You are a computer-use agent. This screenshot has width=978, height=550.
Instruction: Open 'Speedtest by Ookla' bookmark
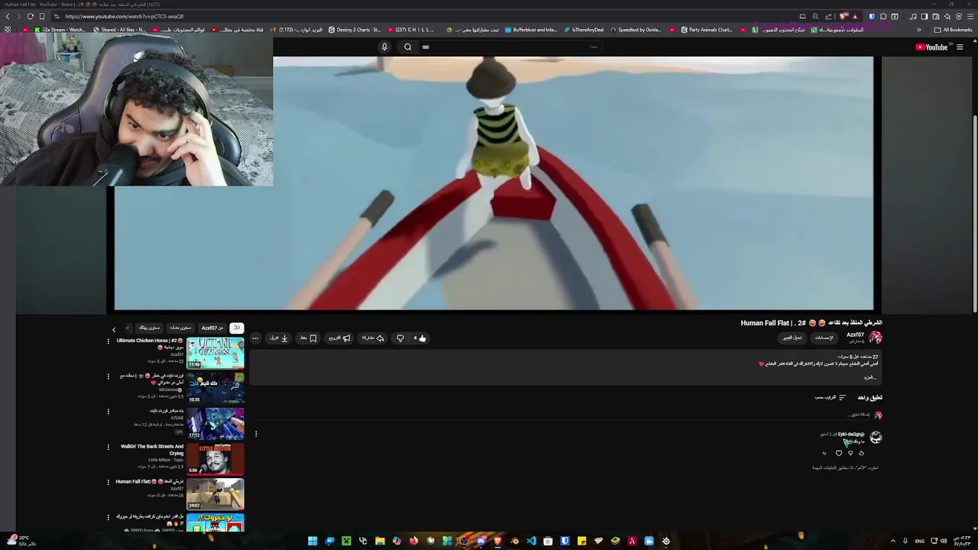tap(636, 30)
